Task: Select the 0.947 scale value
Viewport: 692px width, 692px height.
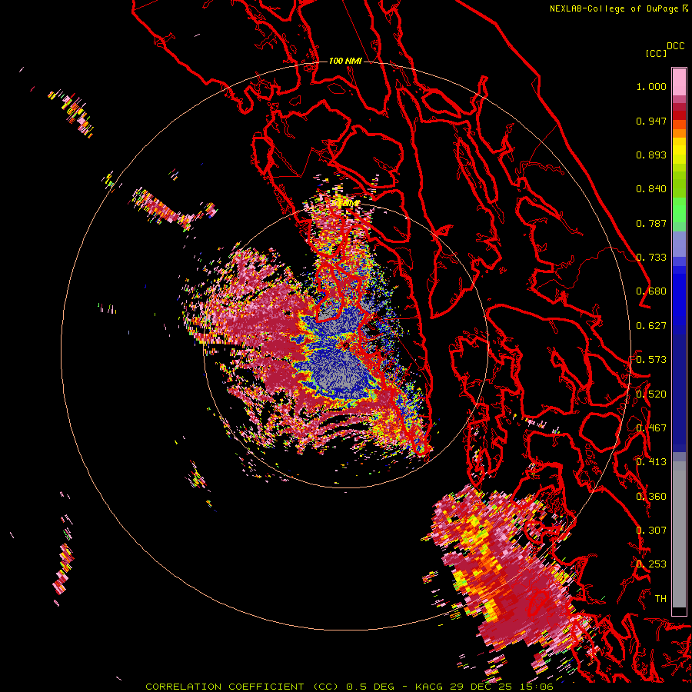Action: 651,121
